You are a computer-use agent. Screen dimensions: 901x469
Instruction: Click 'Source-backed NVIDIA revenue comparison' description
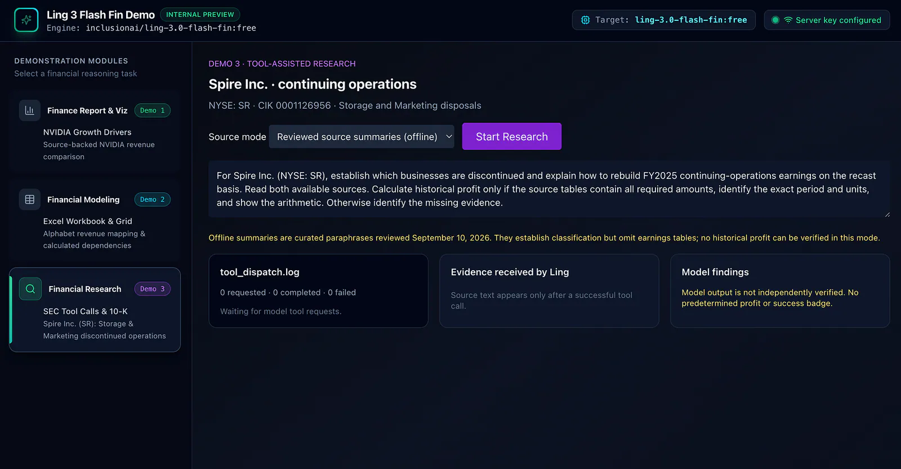pyautogui.click(x=99, y=151)
